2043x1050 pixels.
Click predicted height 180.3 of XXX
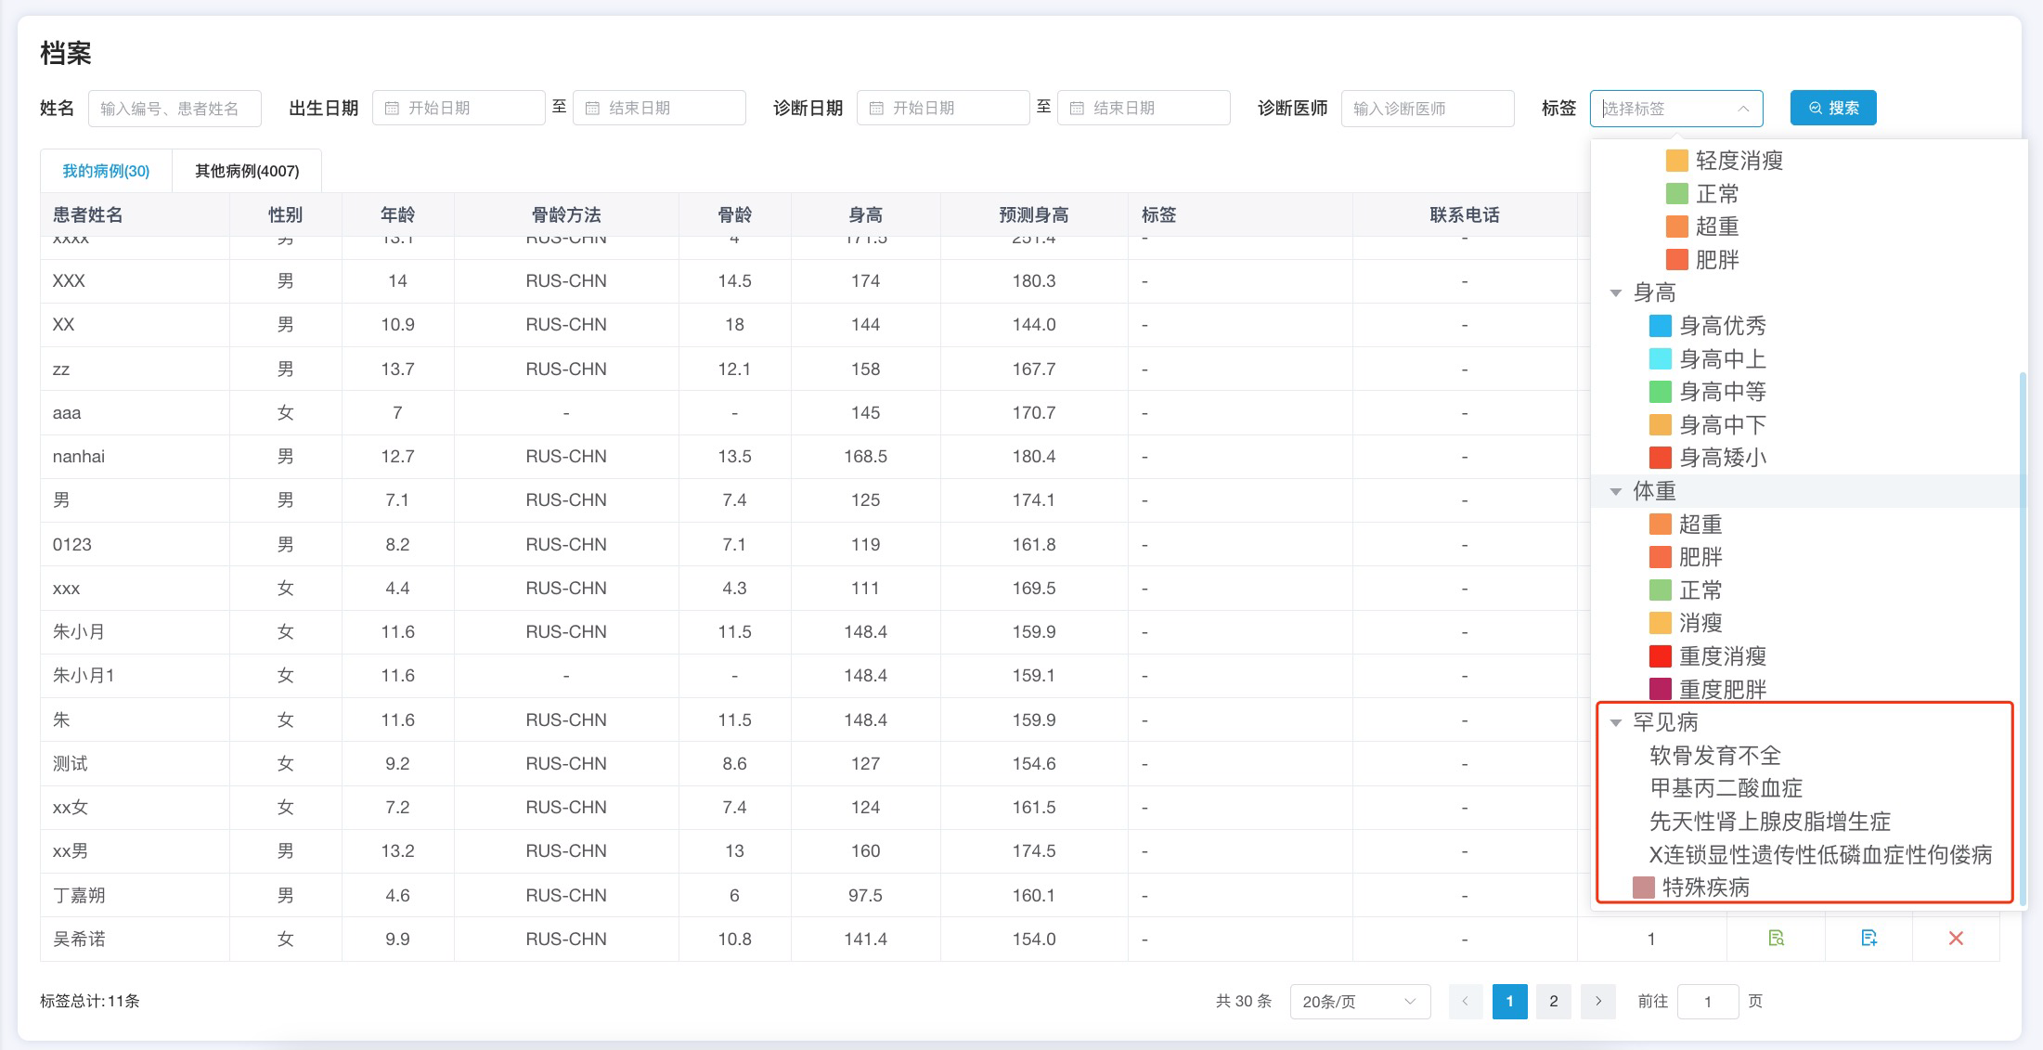click(1034, 281)
